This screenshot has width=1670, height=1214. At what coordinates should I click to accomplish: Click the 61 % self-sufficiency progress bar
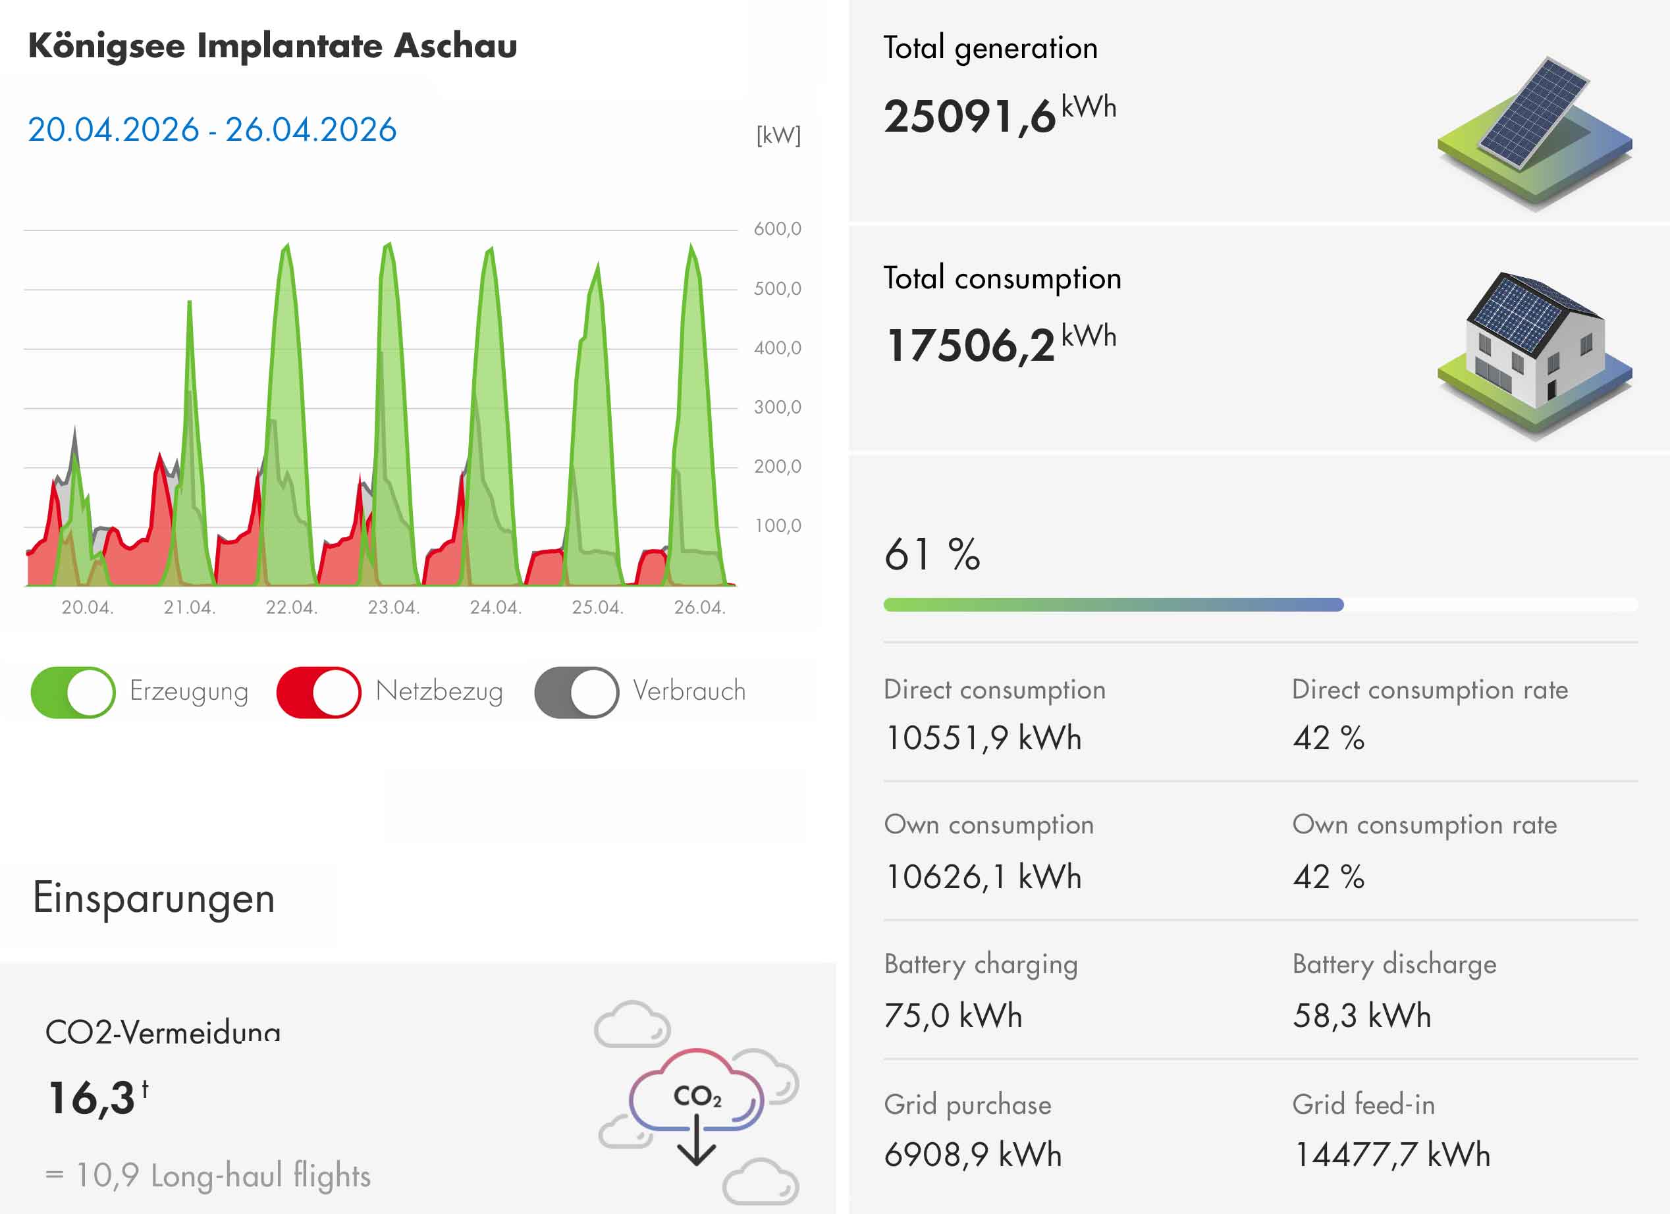click(x=1113, y=604)
